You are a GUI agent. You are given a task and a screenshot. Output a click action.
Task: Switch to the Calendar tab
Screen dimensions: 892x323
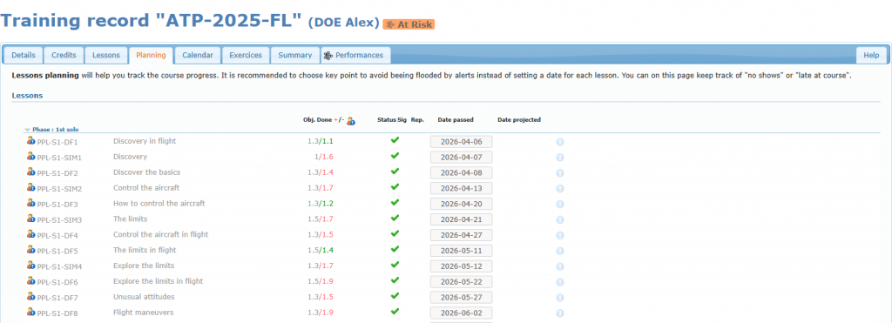tap(198, 55)
